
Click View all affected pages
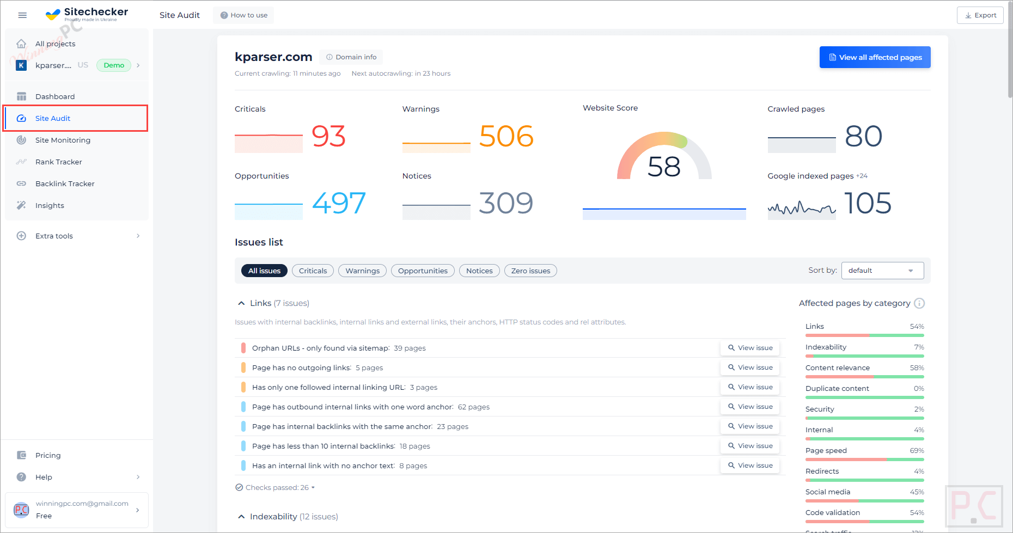pos(875,57)
